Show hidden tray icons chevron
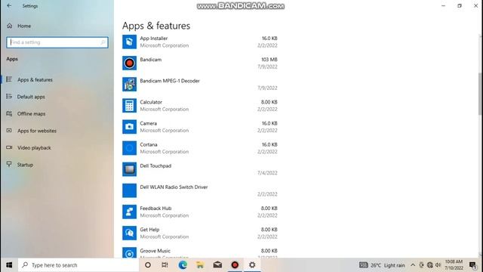Image resolution: width=483 pixels, height=272 pixels. [x=413, y=265]
